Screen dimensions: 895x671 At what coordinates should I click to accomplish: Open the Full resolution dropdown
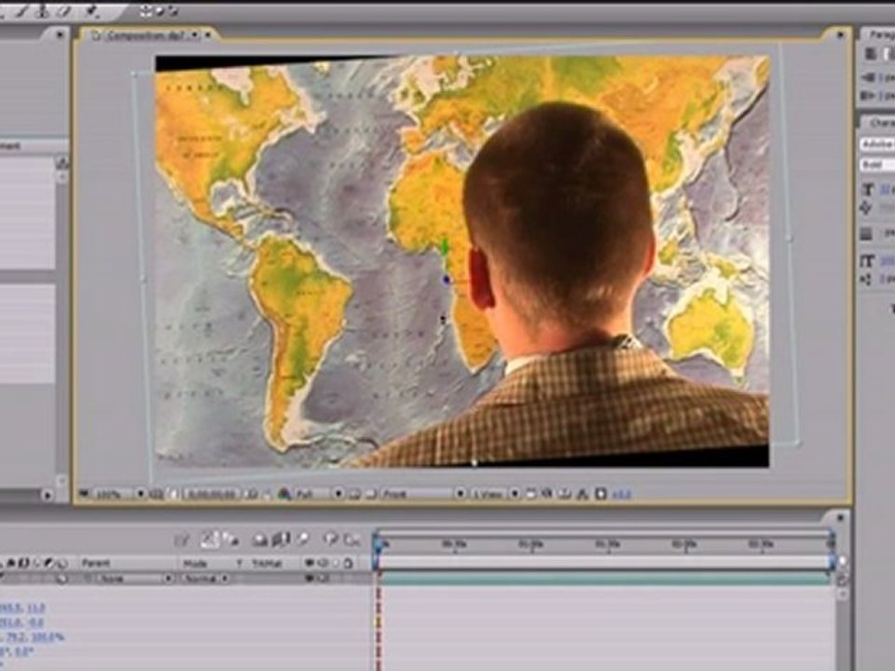pos(319,494)
